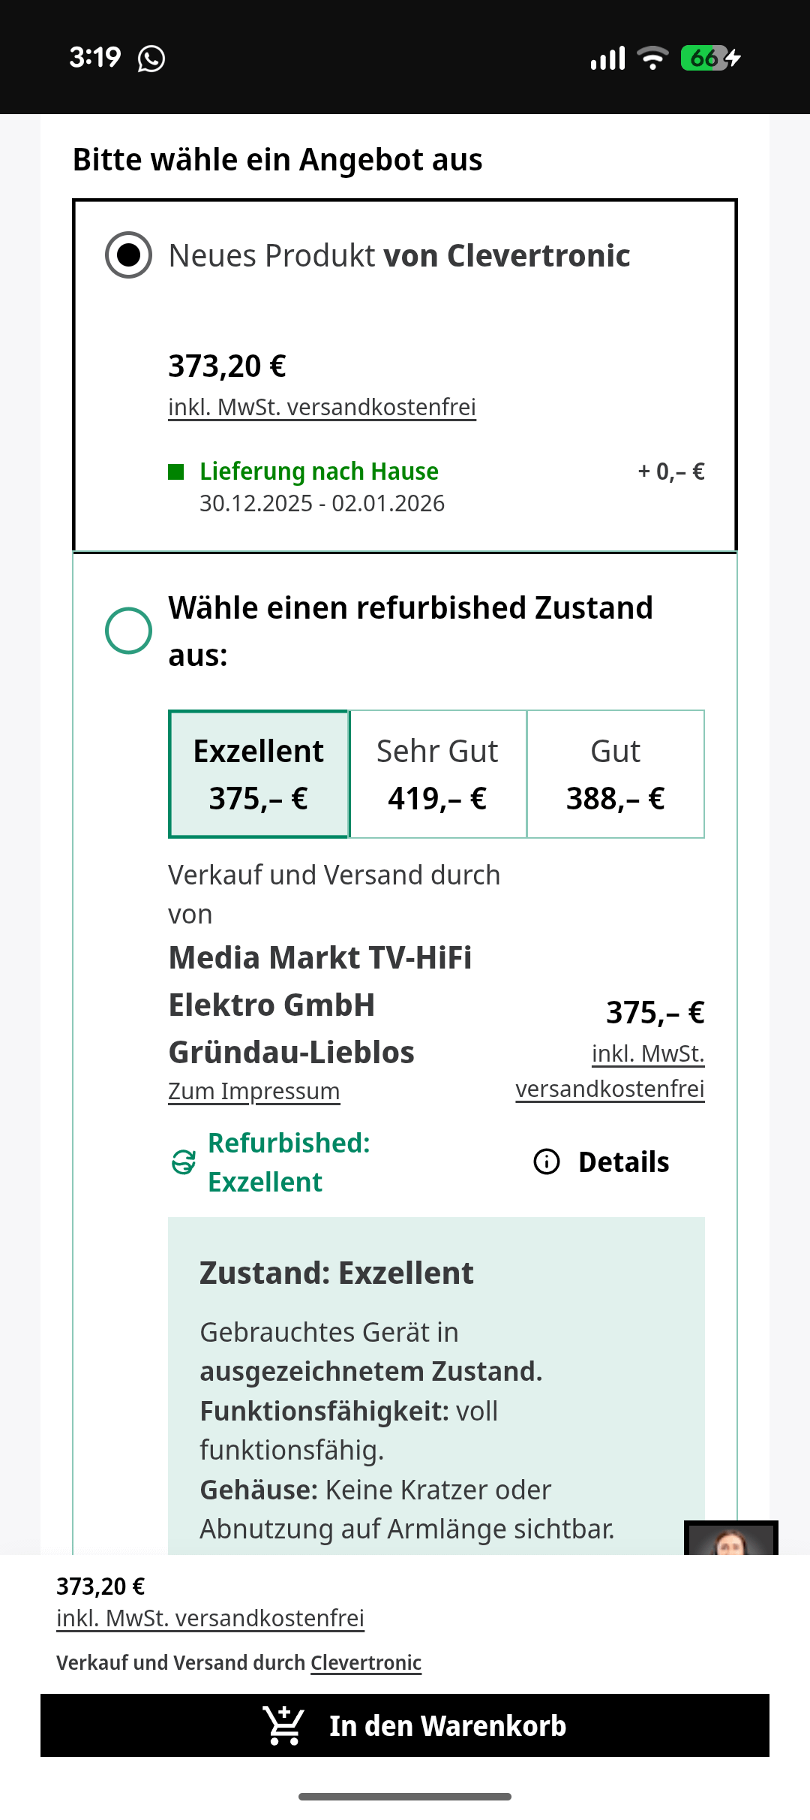Open inkl. MwSt. versandkostenfrei link under 373,20 € offer
The image size is (810, 1820).
coord(322,407)
